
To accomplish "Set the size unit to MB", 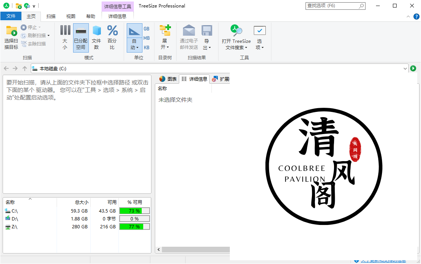I will (146, 38).
